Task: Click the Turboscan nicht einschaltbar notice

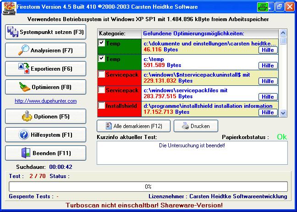Action: point(144,205)
